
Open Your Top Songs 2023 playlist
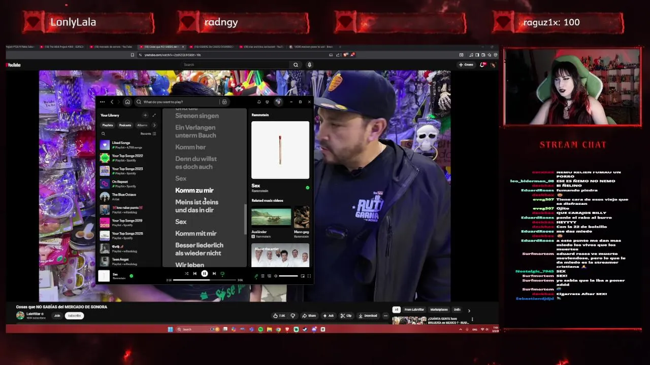[128, 171]
